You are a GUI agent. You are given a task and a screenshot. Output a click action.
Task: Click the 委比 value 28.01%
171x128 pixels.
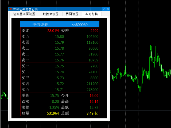click(x=53, y=31)
